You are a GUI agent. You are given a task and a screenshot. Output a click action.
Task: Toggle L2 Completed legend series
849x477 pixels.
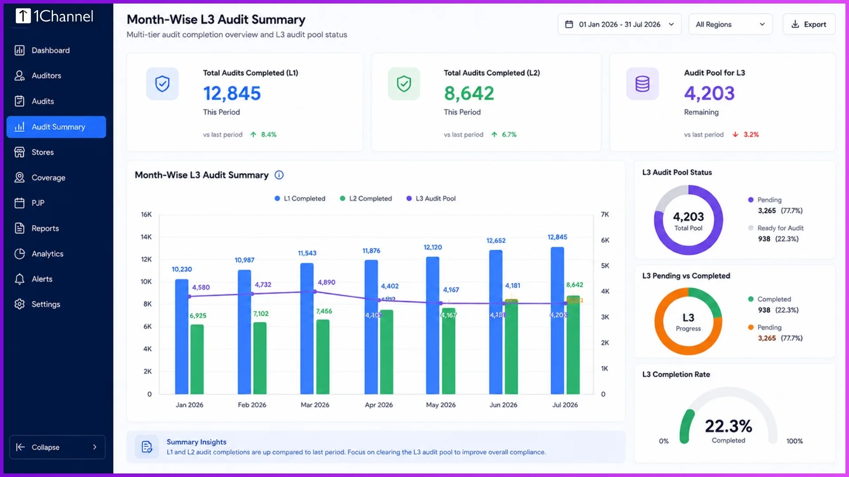(366, 198)
